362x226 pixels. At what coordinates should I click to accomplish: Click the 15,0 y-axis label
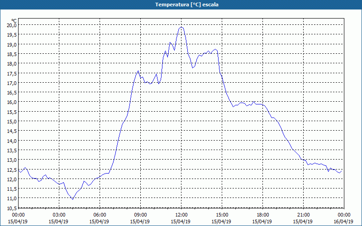[12, 121]
